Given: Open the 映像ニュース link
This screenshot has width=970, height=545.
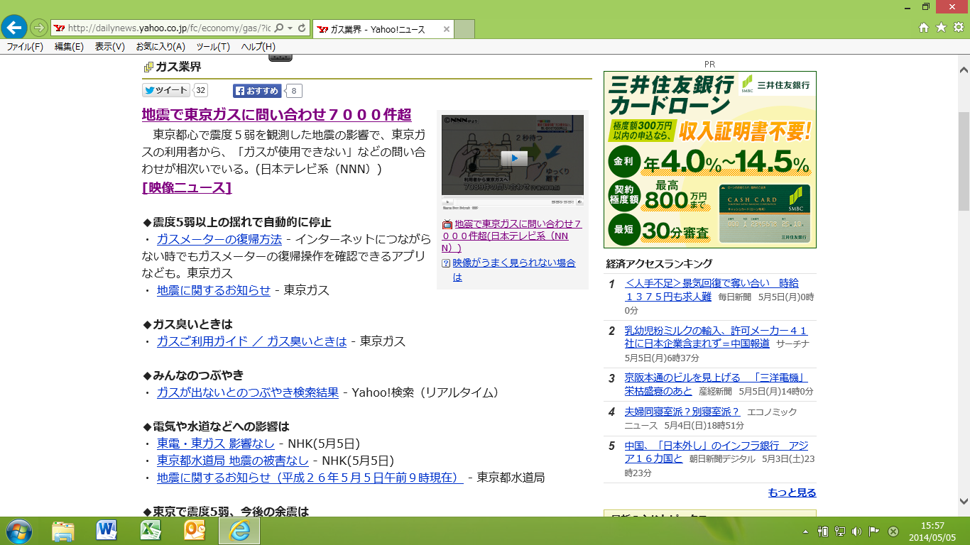Looking at the screenshot, I should click(186, 187).
